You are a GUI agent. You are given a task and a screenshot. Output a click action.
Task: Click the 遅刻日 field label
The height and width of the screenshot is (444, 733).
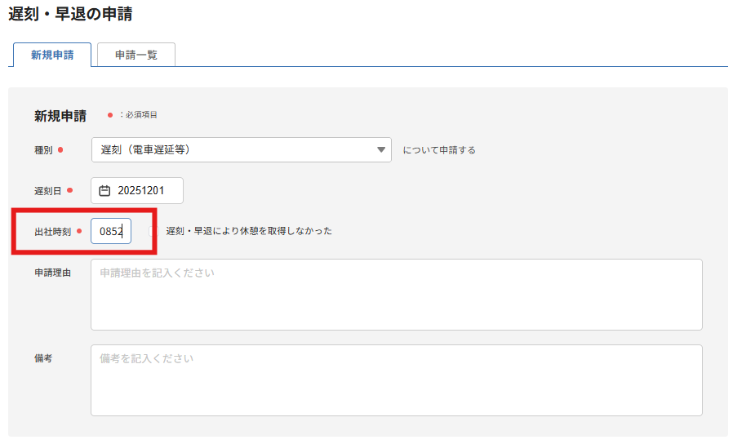point(48,191)
